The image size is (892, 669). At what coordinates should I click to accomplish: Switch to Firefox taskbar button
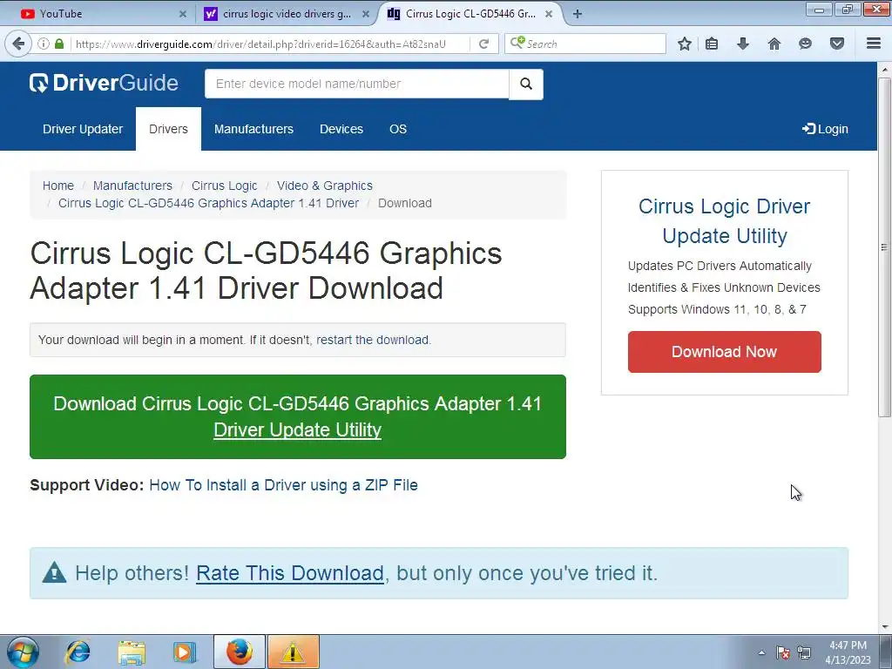tap(240, 652)
